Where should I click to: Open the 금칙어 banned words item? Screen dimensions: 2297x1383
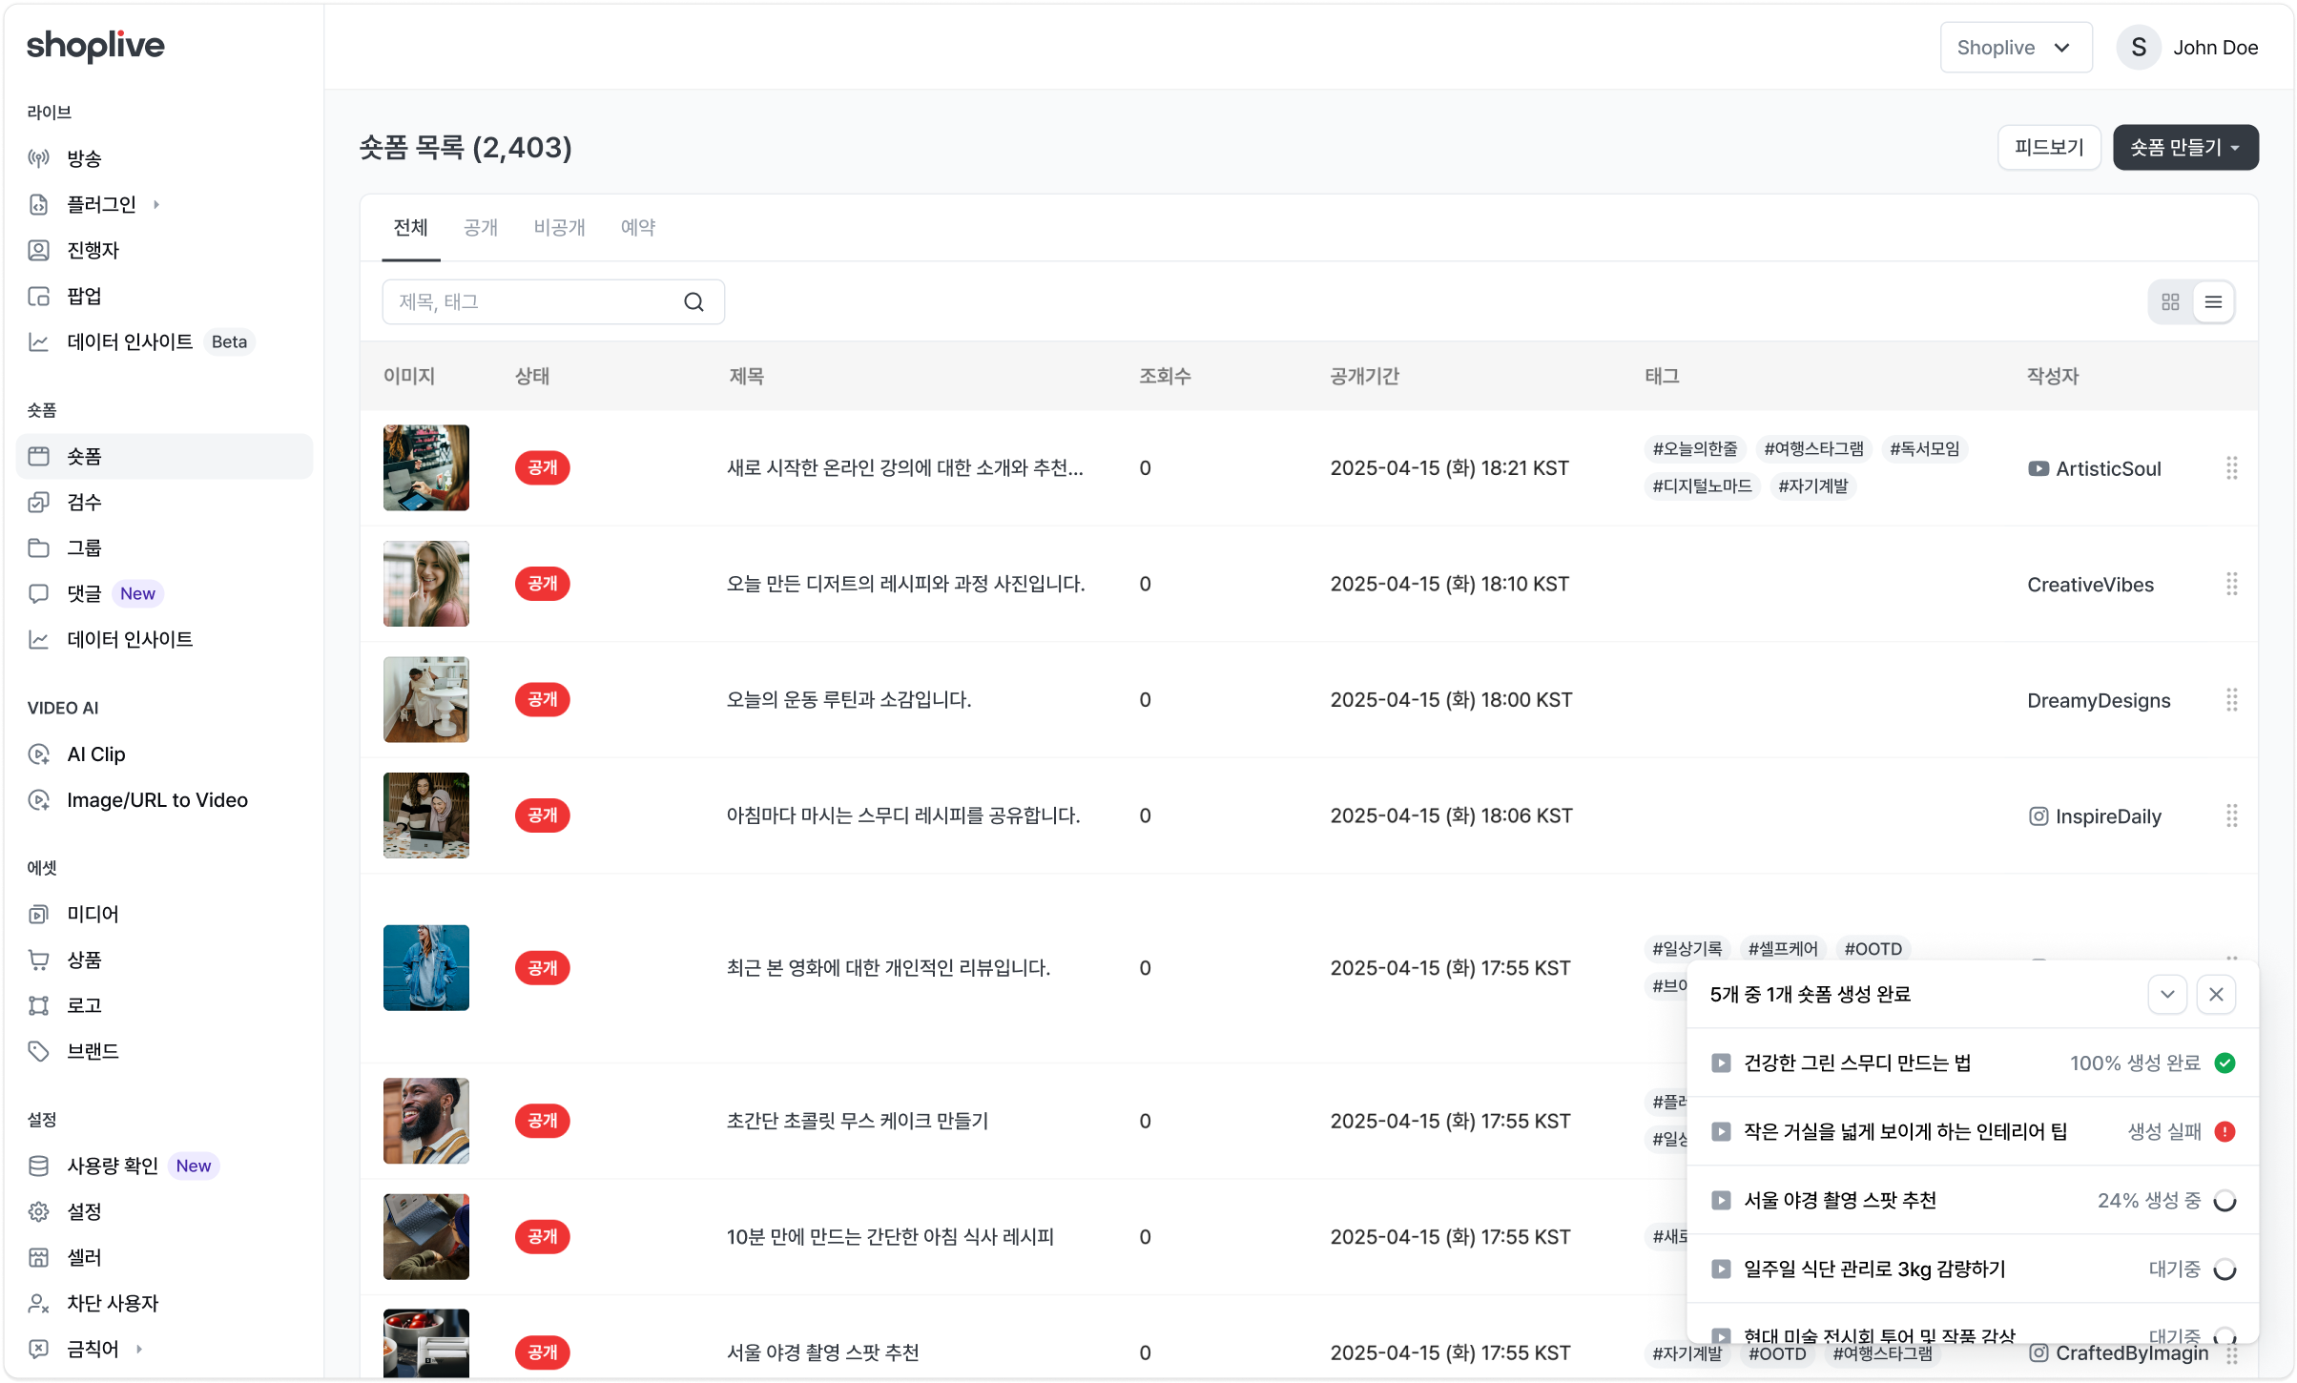tap(164, 1349)
